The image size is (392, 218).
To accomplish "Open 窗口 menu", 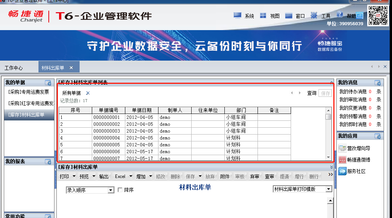I will click(300, 16).
